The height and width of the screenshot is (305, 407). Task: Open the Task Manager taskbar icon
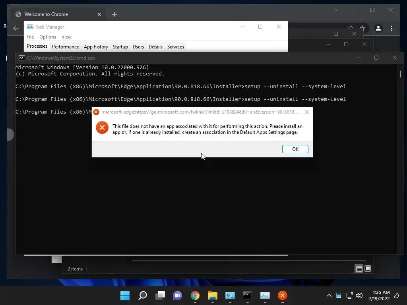pyautogui.click(x=265, y=295)
